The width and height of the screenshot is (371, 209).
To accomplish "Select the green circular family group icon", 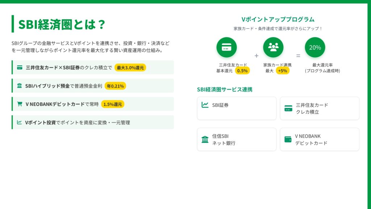I will pyautogui.click(x=273, y=47).
